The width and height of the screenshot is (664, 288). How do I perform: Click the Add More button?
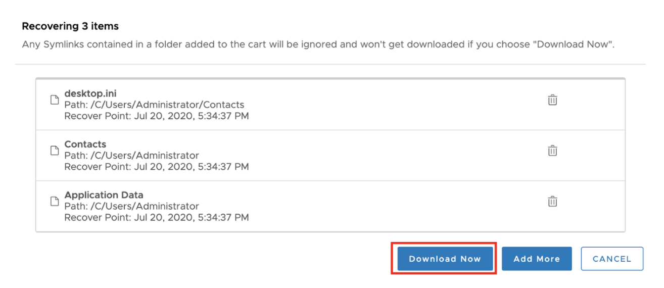pyautogui.click(x=536, y=259)
